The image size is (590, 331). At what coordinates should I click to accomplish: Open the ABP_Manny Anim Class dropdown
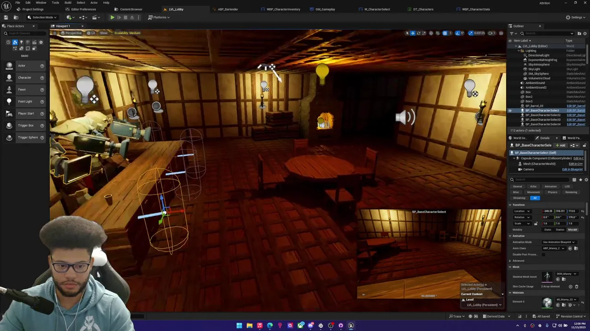click(x=553, y=249)
